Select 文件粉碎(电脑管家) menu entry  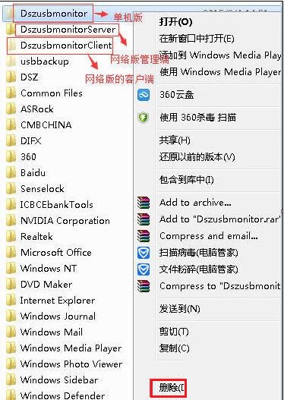(x=198, y=269)
